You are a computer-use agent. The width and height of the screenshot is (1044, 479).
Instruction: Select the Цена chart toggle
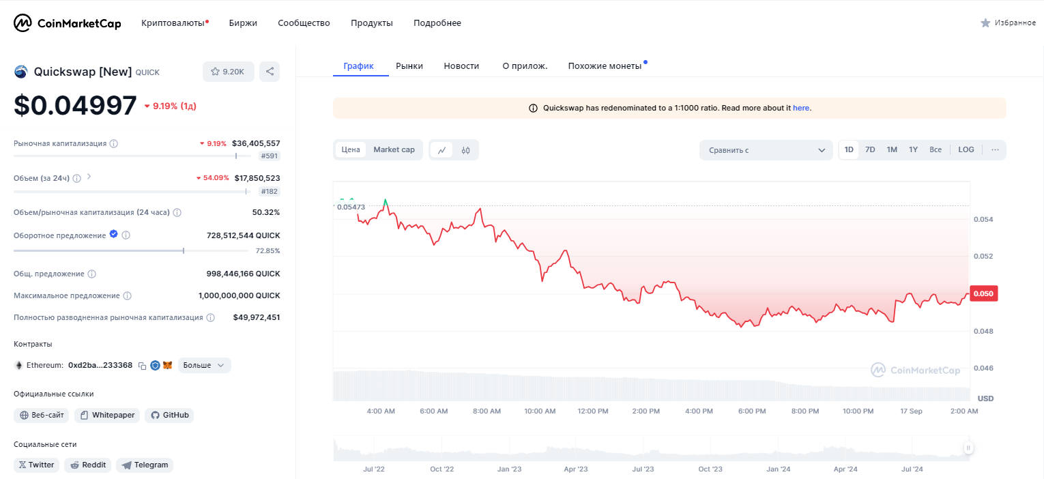[351, 149]
